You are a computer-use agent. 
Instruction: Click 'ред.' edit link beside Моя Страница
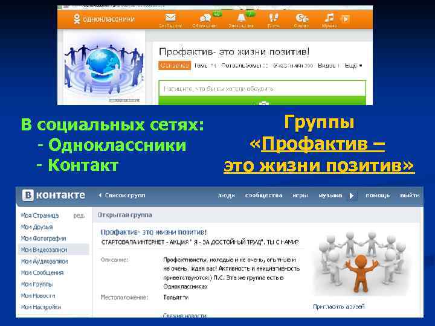(79, 216)
